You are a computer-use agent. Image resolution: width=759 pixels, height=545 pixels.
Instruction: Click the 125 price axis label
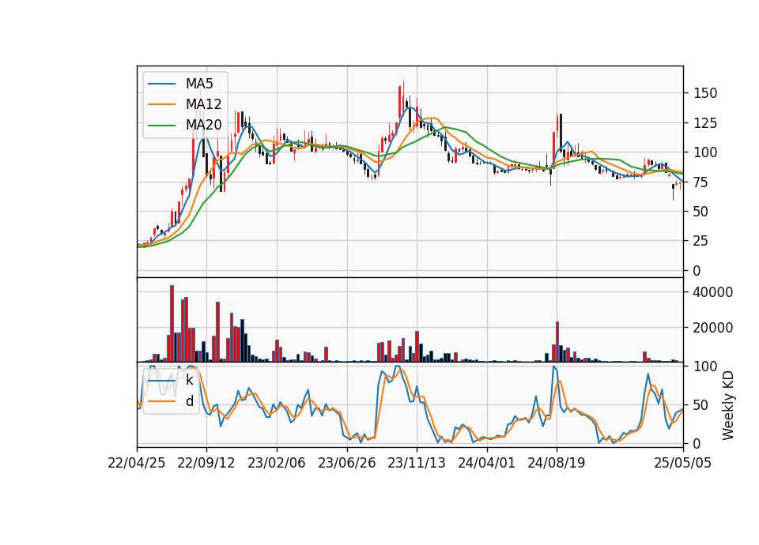click(x=705, y=123)
